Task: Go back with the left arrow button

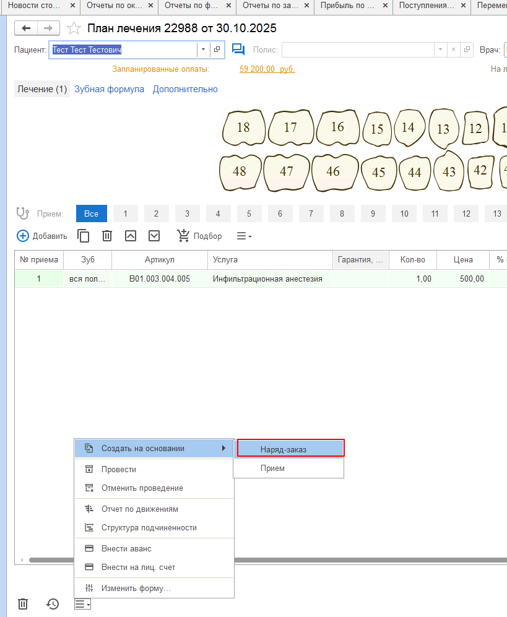Action: (26, 28)
